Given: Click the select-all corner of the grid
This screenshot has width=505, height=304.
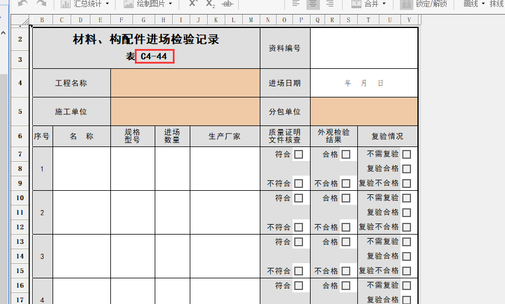Looking at the screenshot, I should point(20,20).
